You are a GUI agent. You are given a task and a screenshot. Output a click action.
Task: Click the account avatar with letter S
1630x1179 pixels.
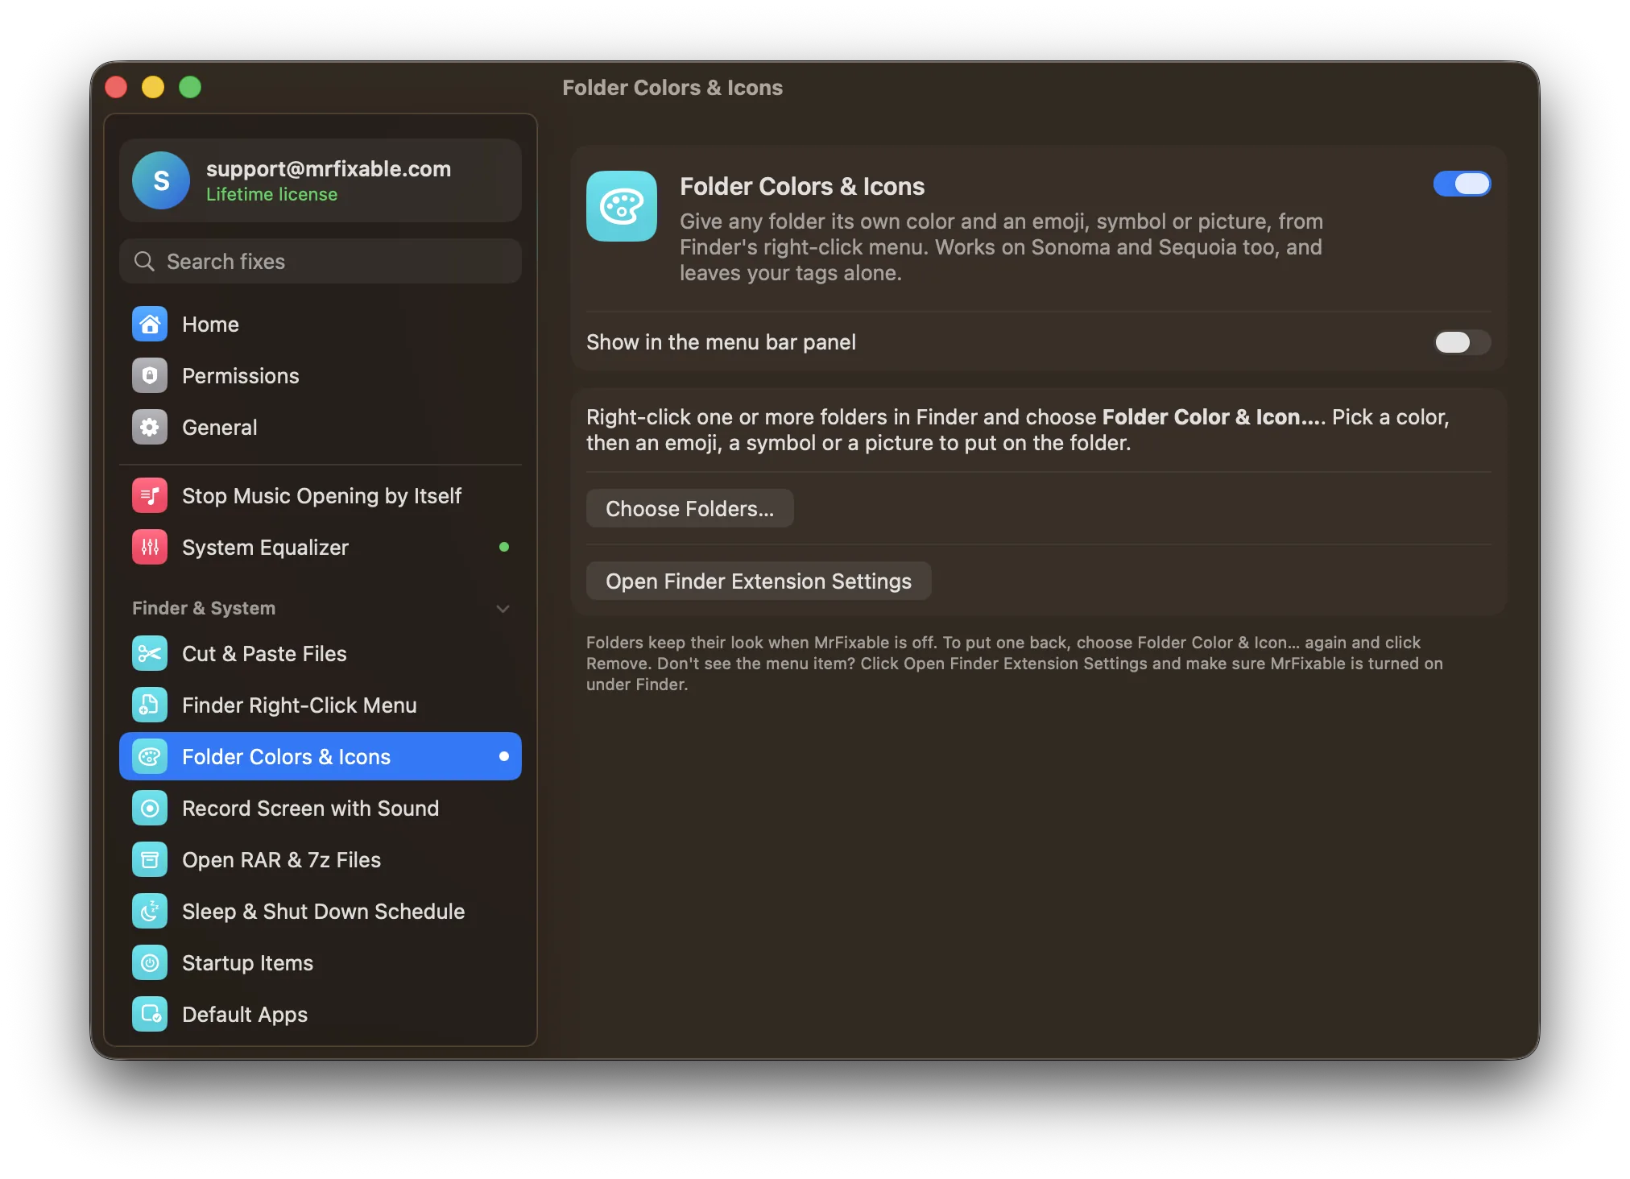tap(161, 180)
